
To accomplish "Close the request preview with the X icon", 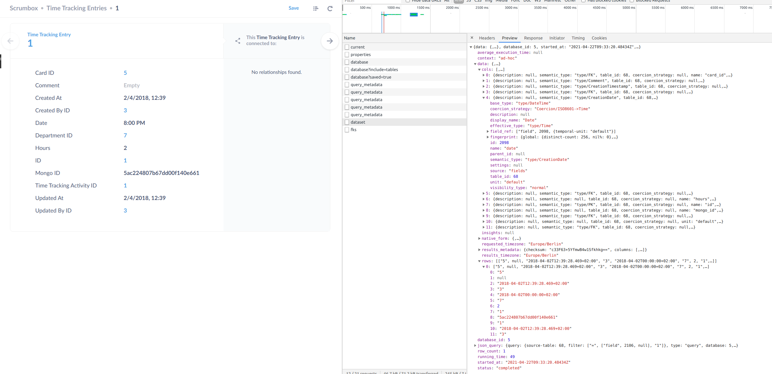I will (x=472, y=38).
